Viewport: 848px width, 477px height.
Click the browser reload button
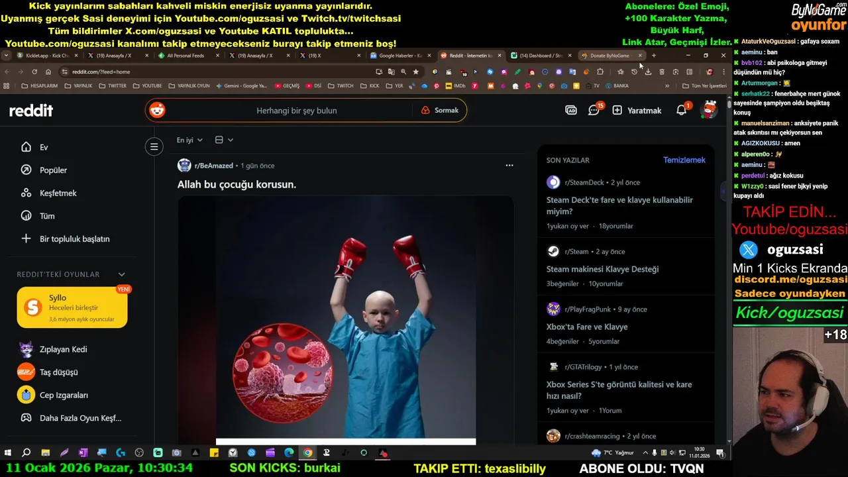[34, 72]
